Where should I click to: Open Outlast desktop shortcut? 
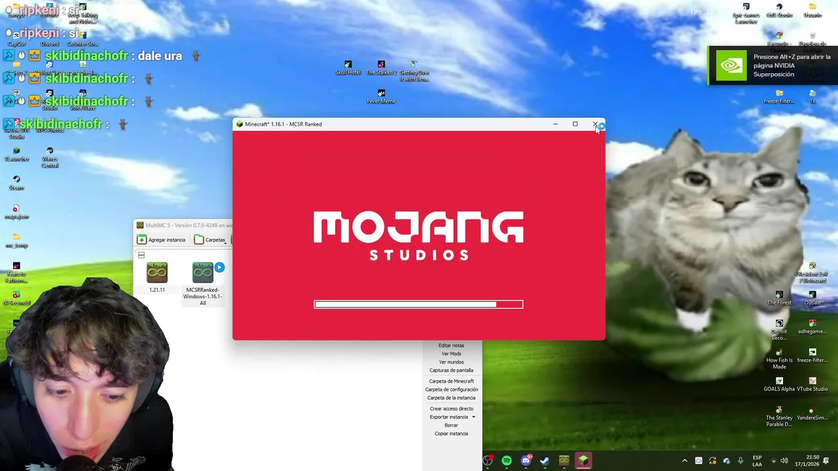tap(812, 298)
